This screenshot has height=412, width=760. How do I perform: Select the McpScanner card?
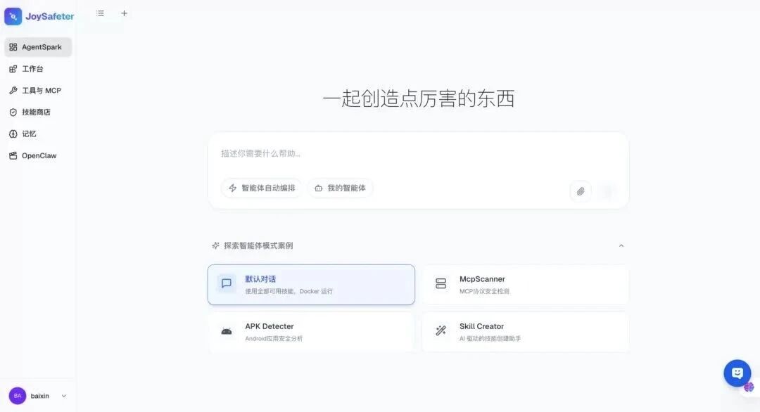tap(526, 285)
